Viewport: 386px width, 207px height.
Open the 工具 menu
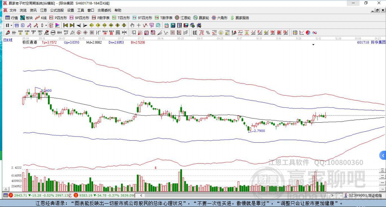click(81, 10)
